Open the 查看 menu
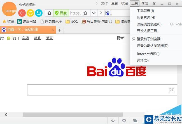182x124 pixels. click(115, 3)
